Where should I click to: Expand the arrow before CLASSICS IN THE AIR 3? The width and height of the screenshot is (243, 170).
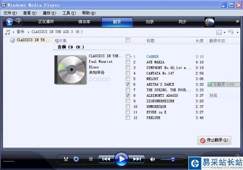28,32
